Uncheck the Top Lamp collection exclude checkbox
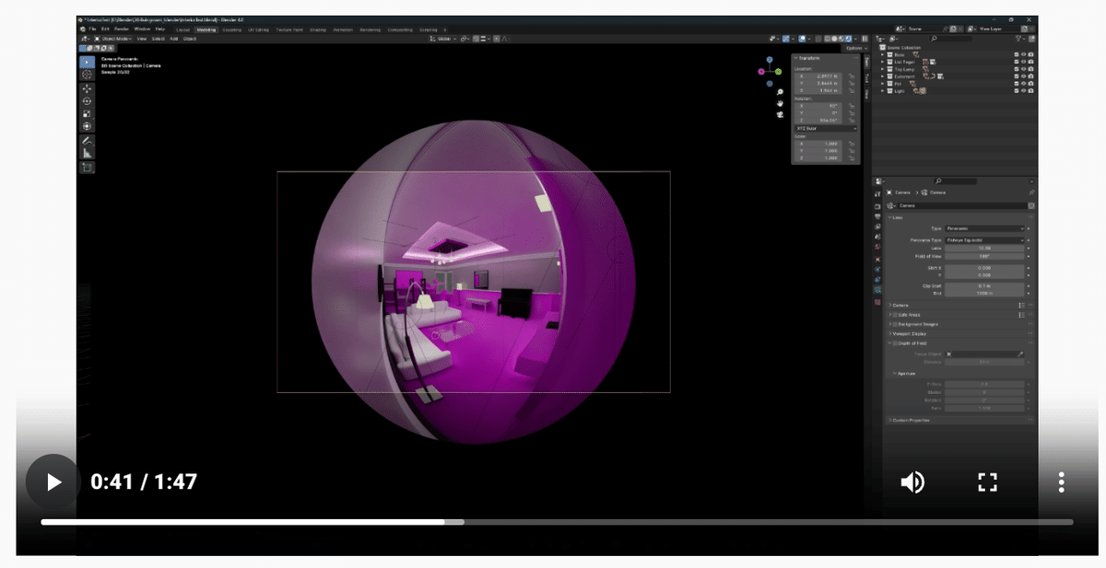This screenshot has height=568, width=1106. (1017, 69)
